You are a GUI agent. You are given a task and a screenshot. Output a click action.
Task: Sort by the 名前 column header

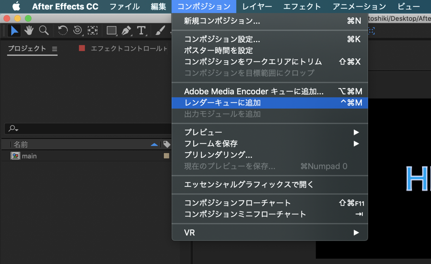click(x=21, y=144)
